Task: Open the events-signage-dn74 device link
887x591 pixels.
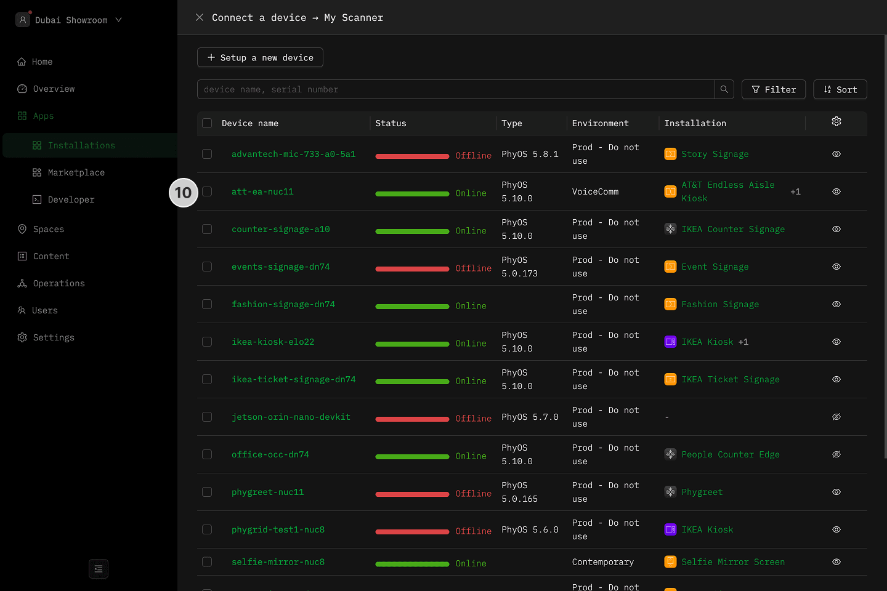Action: [280, 267]
